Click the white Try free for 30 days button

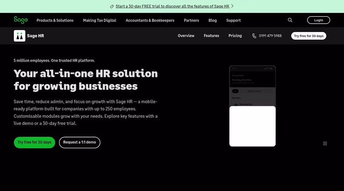tap(309, 36)
